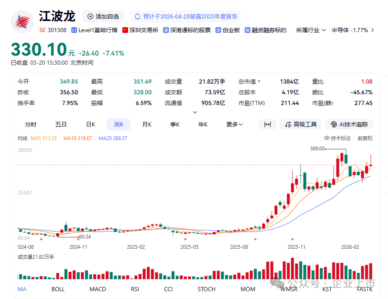388x299 pixels.
Task: Click the China flag icon by 深圳交易所
Action: [125, 30]
